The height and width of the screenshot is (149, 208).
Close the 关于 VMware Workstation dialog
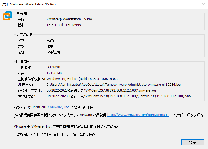[204, 4]
